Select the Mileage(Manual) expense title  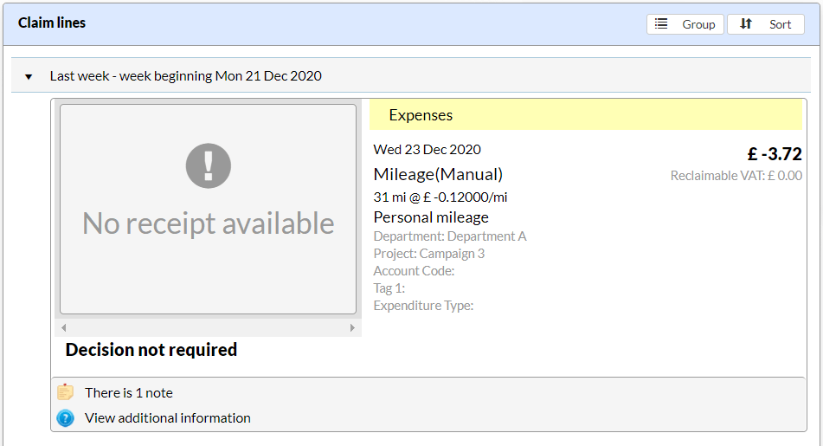tap(438, 174)
